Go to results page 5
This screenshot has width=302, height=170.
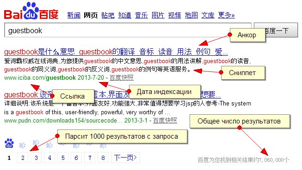point(63,158)
